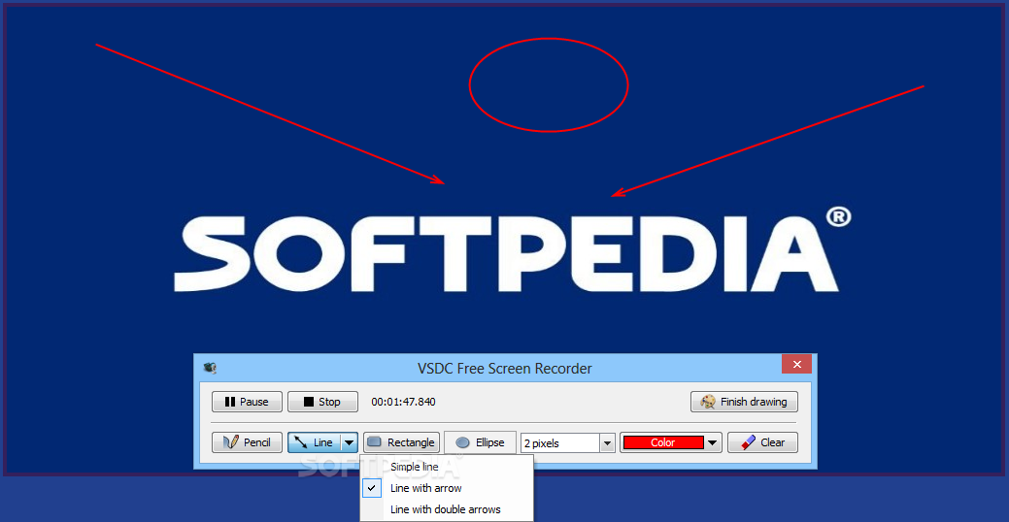Image resolution: width=1009 pixels, height=522 pixels.
Task: Click the Finish drawing button
Action: [x=744, y=402]
